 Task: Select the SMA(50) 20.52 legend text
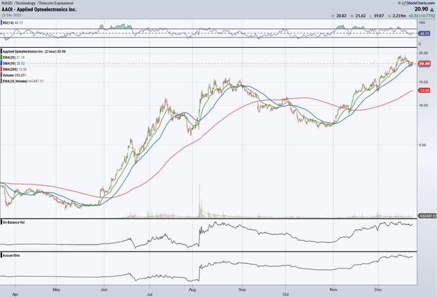tap(14, 64)
